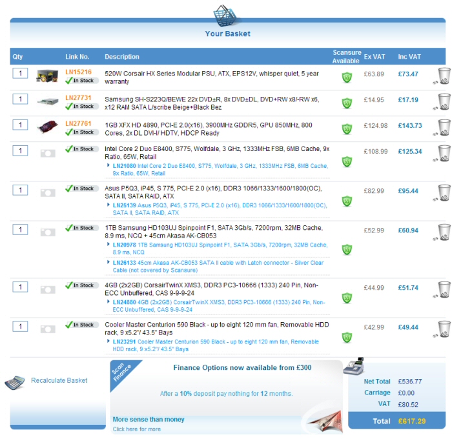The width and height of the screenshot is (452, 439).
Task: Click the calculator icon beside Recalculate Basket
Action: pos(14,382)
